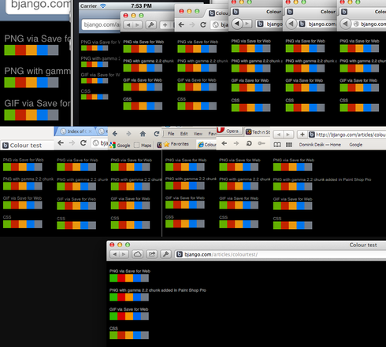Image resolution: width=386 pixels, height=347 pixels.
Task: Show the Top Sites grid icon
Action: pos(289,145)
